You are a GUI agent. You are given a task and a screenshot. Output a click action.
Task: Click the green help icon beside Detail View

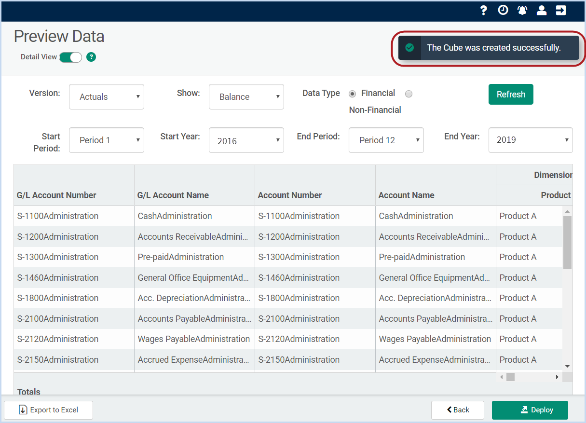coord(91,57)
